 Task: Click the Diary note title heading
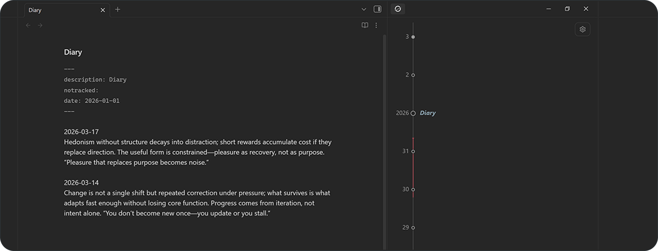(73, 52)
